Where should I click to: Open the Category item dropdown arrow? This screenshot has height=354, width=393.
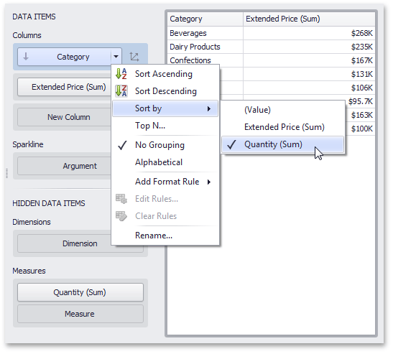(116, 57)
